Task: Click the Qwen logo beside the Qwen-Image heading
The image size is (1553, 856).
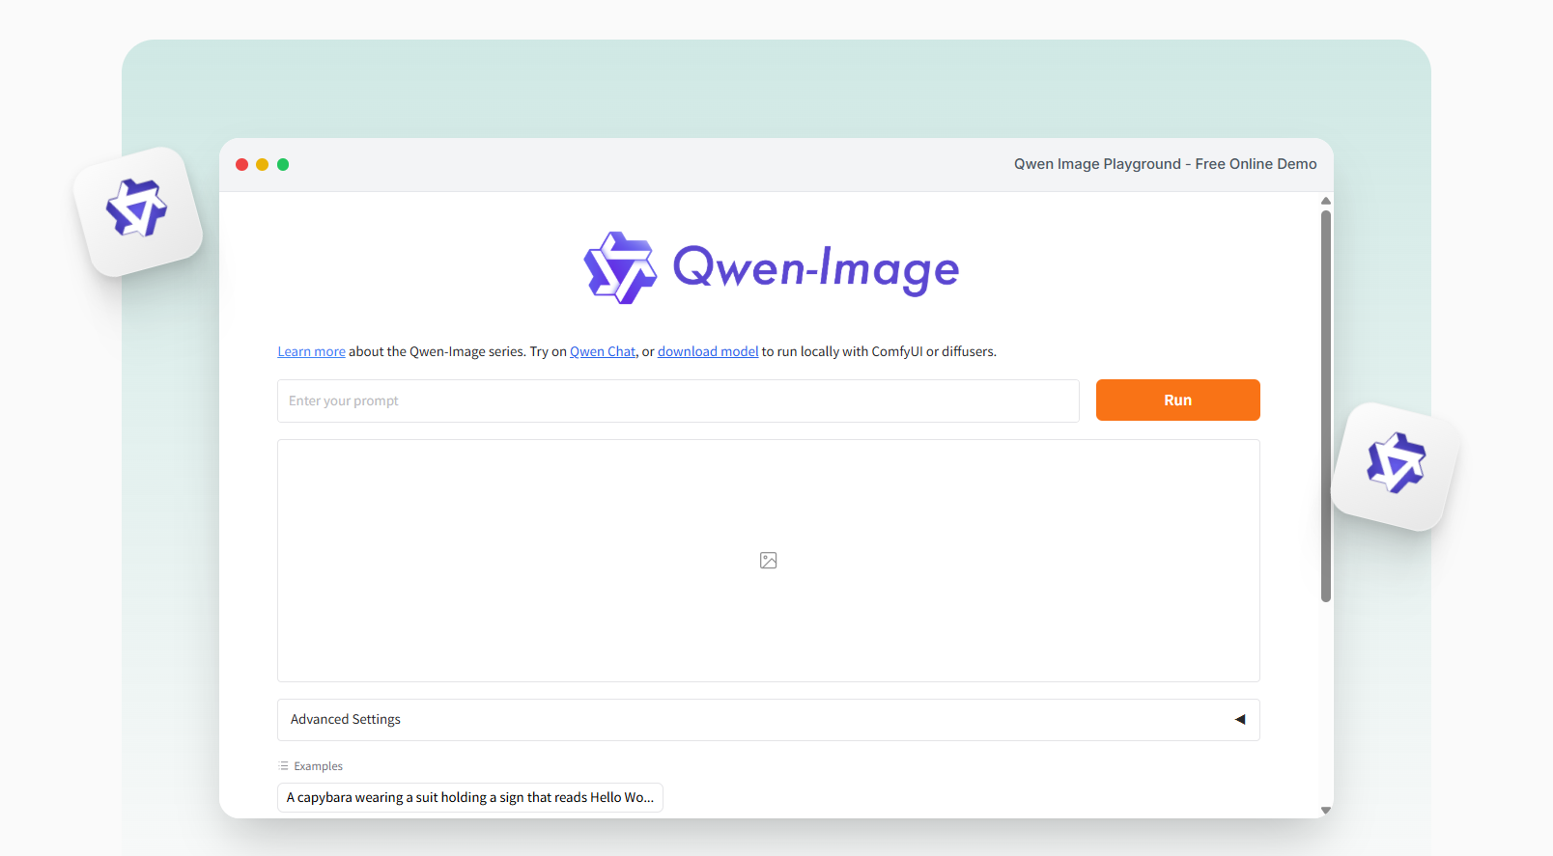Action: (620, 268)
